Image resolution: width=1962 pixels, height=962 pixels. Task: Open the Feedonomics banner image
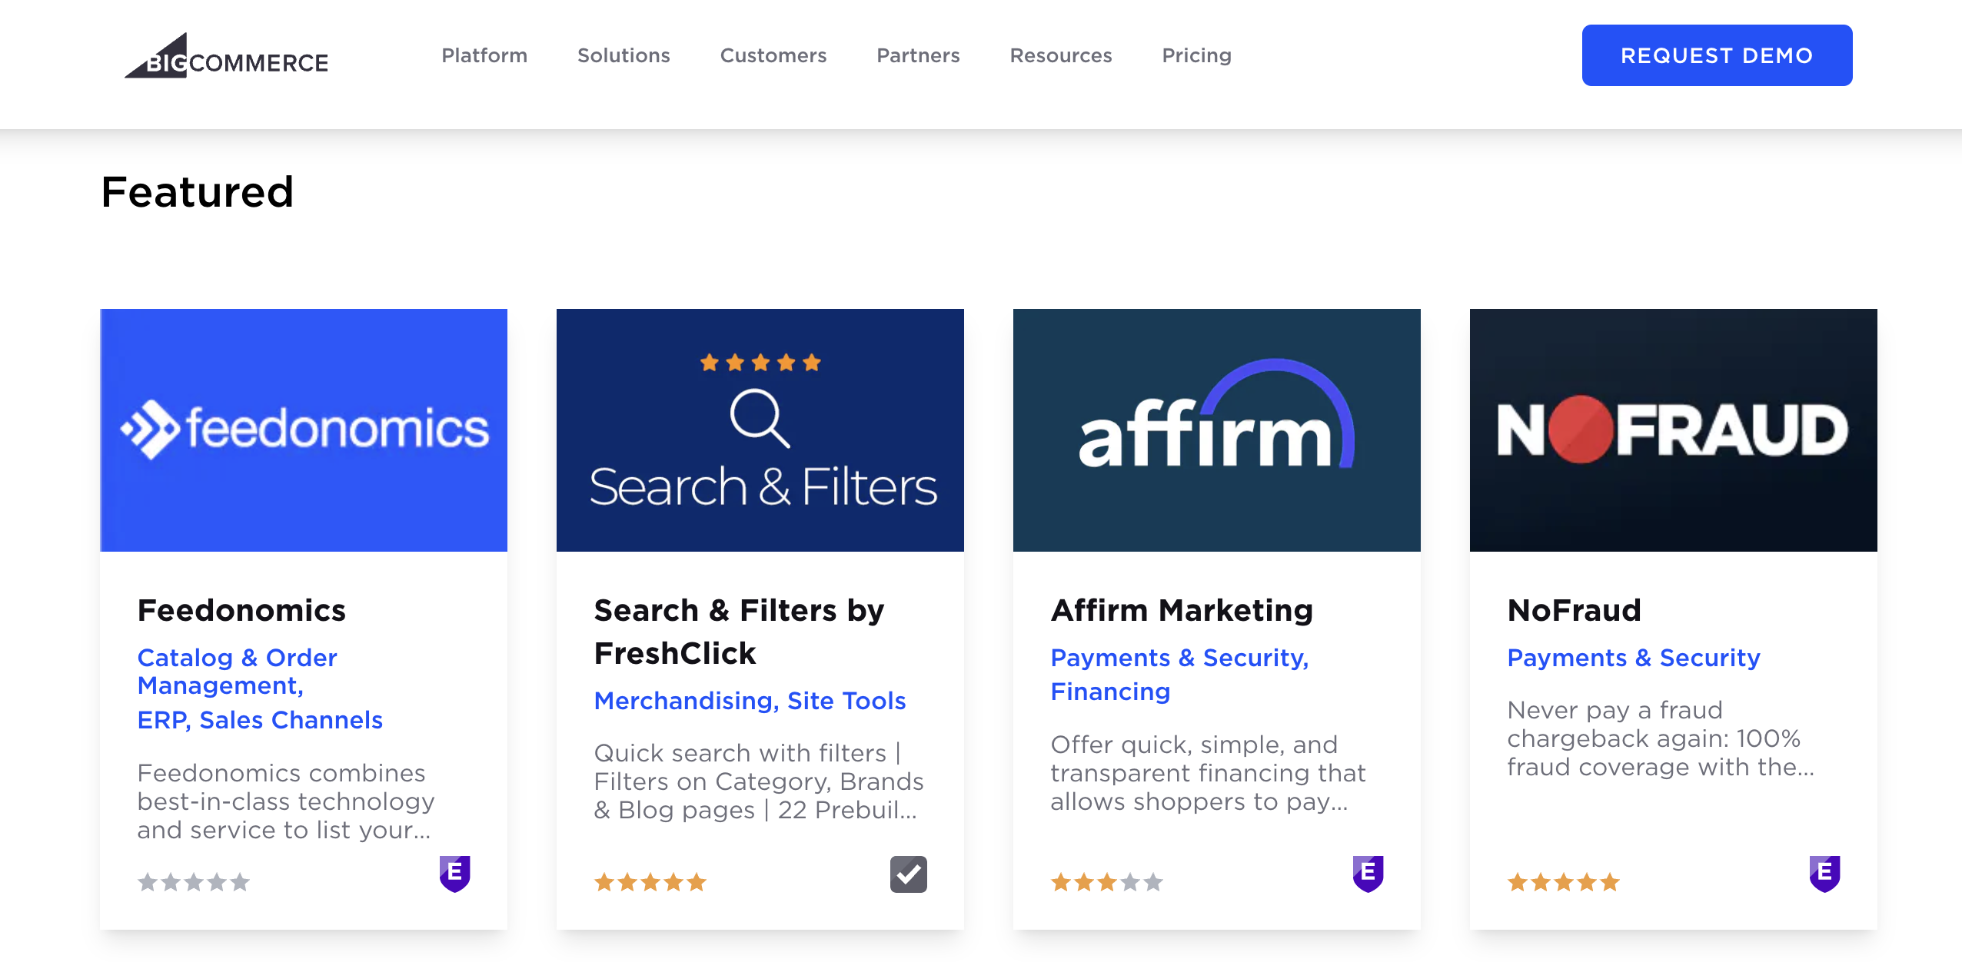[x=304, y=430]
